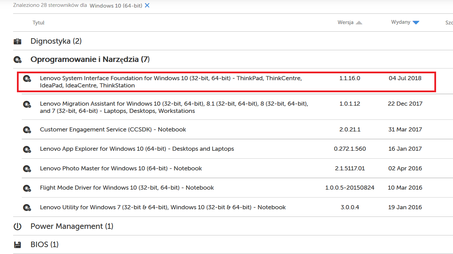This screenshot has height=254, width=453.
Task: Click disc icon for Lenovo System Interface Foundation
Action: pyautogui.click(x=27, y=78)
